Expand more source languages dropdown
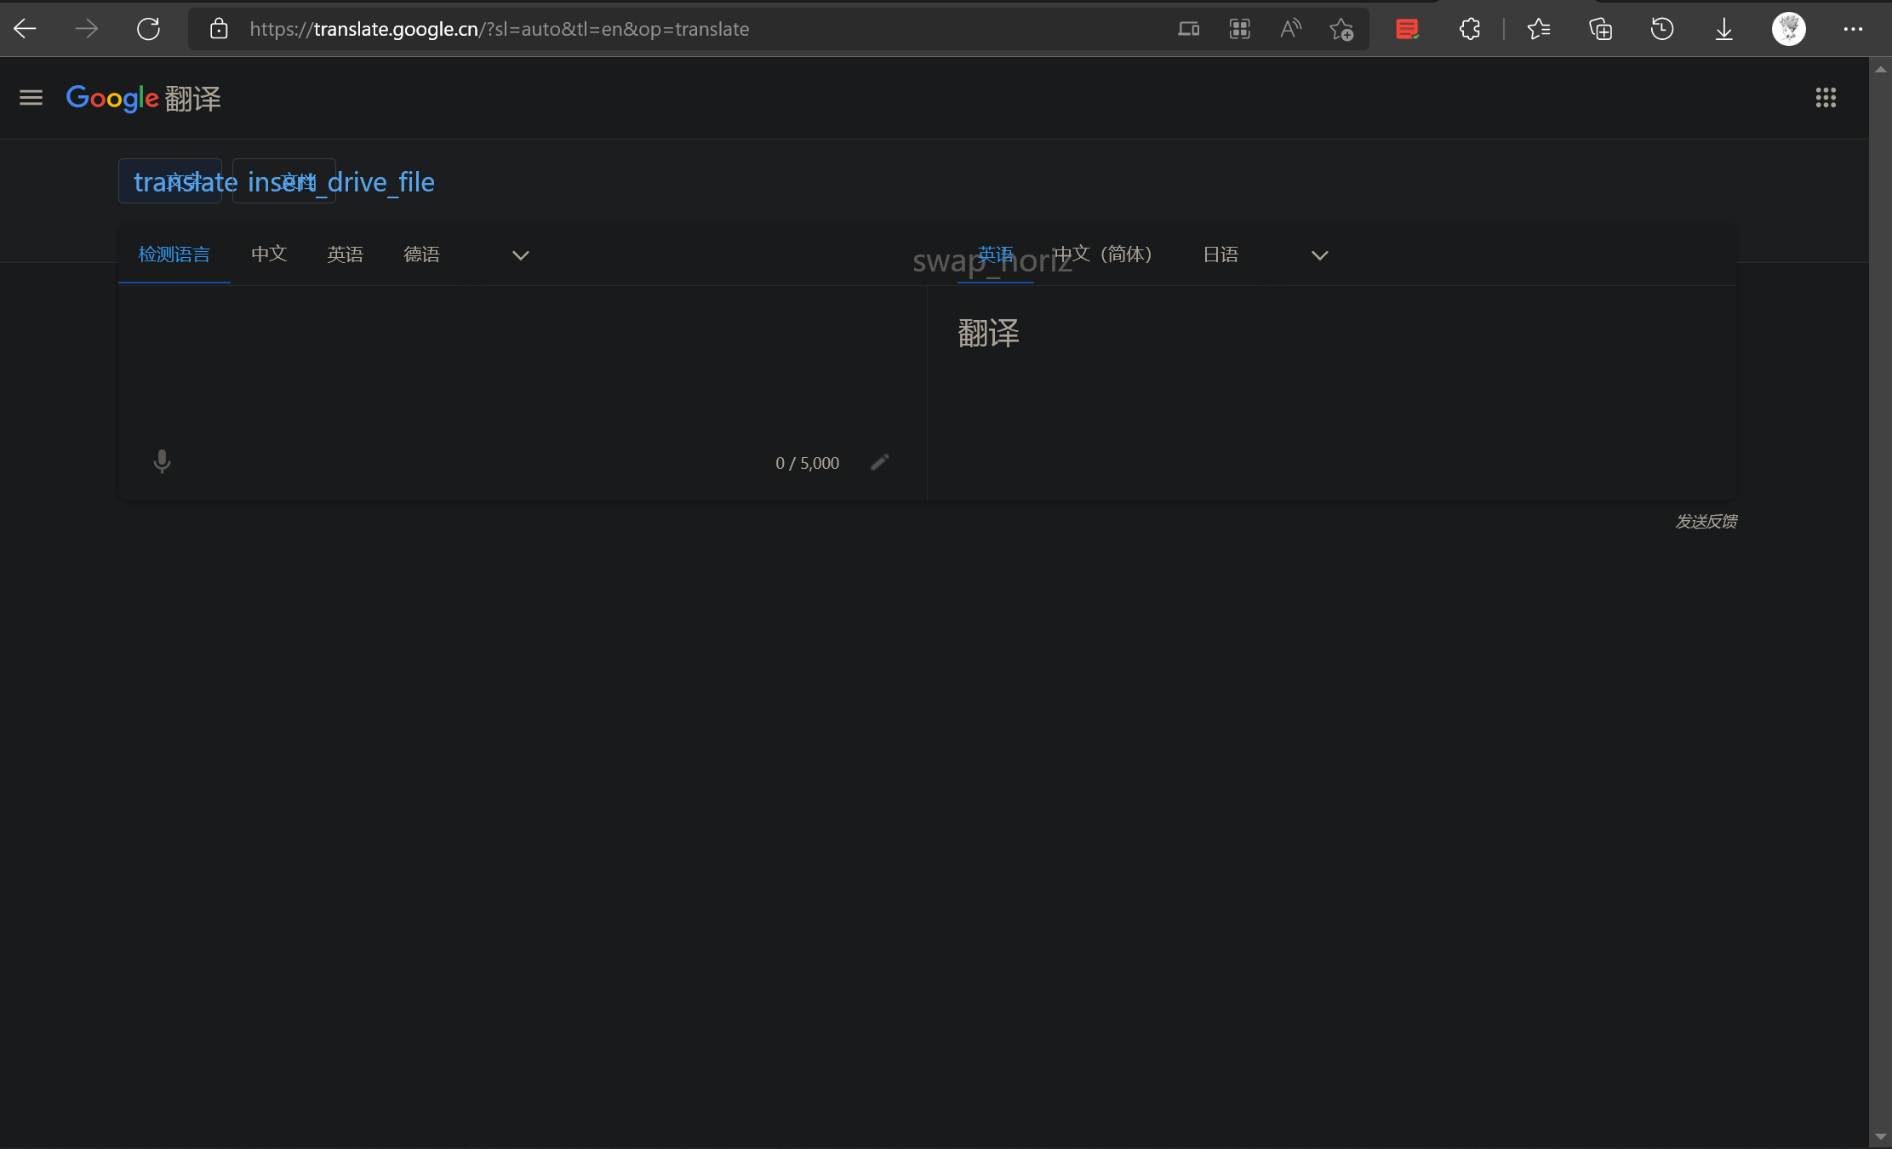This screenshot has width=1892, height=1149. (520, 254)
